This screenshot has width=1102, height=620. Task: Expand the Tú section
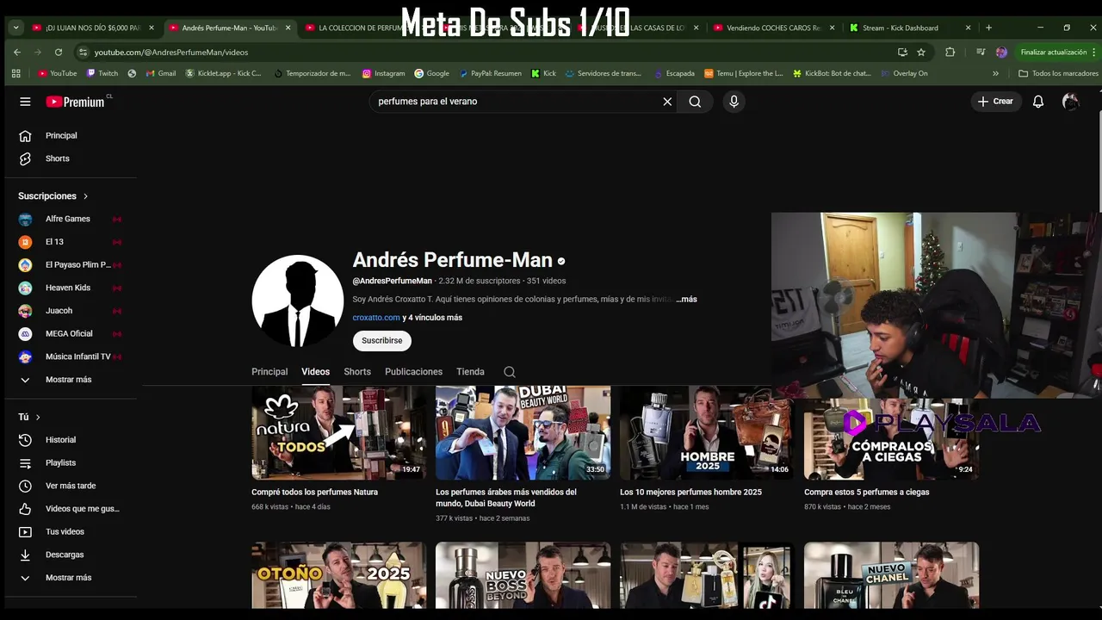(x=30, y=417)
